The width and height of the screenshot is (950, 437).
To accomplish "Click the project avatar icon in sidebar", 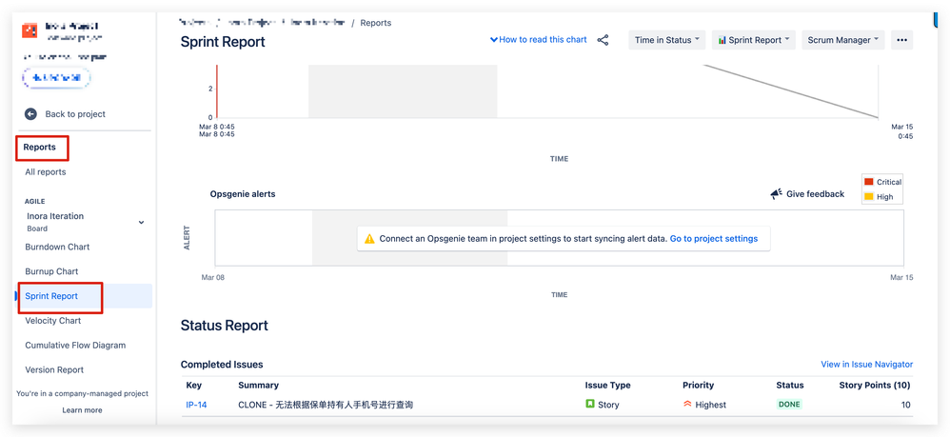I will click(x=30, y=30).
